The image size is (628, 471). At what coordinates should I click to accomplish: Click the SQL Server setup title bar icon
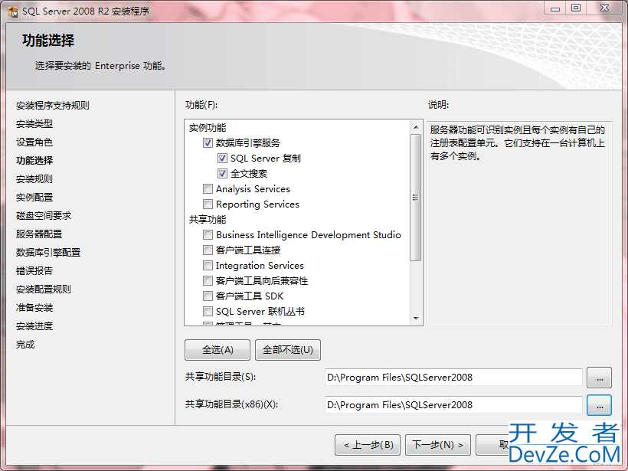(13, 11)
